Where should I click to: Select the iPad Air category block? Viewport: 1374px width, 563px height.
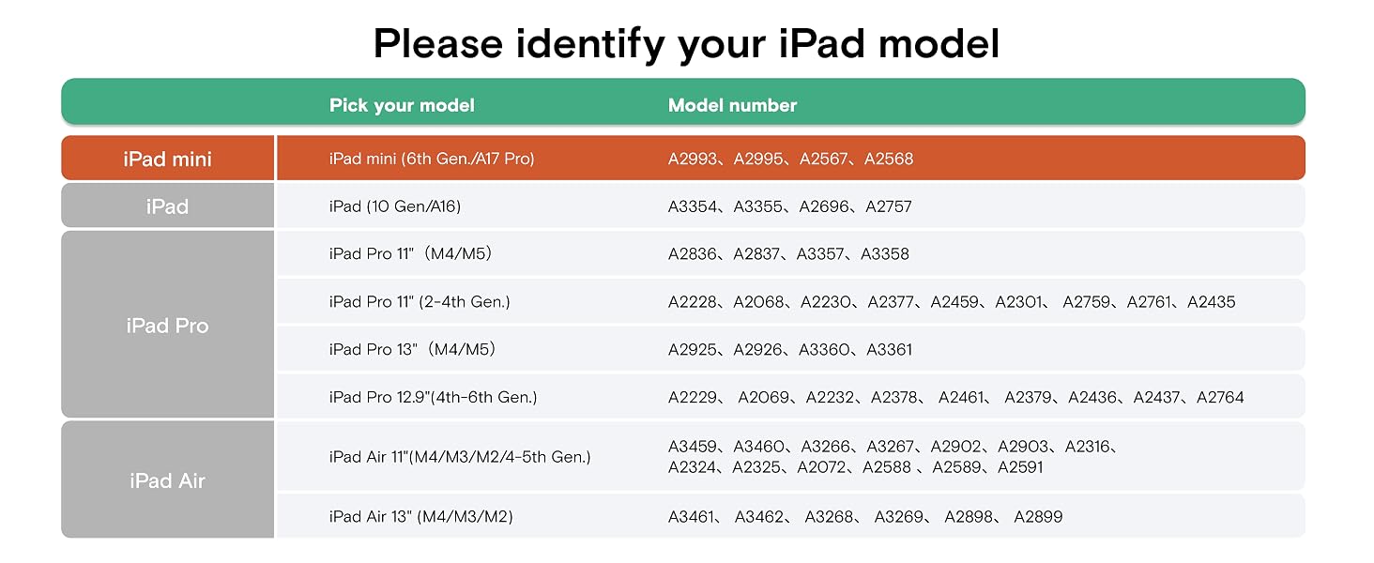click(168, 479)
